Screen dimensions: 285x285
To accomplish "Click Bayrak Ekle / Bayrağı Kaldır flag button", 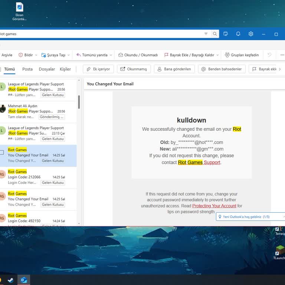I will pyautogui.click(x=189, y=55).
